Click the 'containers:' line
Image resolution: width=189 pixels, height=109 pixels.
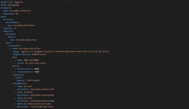(x=14, y=46)
